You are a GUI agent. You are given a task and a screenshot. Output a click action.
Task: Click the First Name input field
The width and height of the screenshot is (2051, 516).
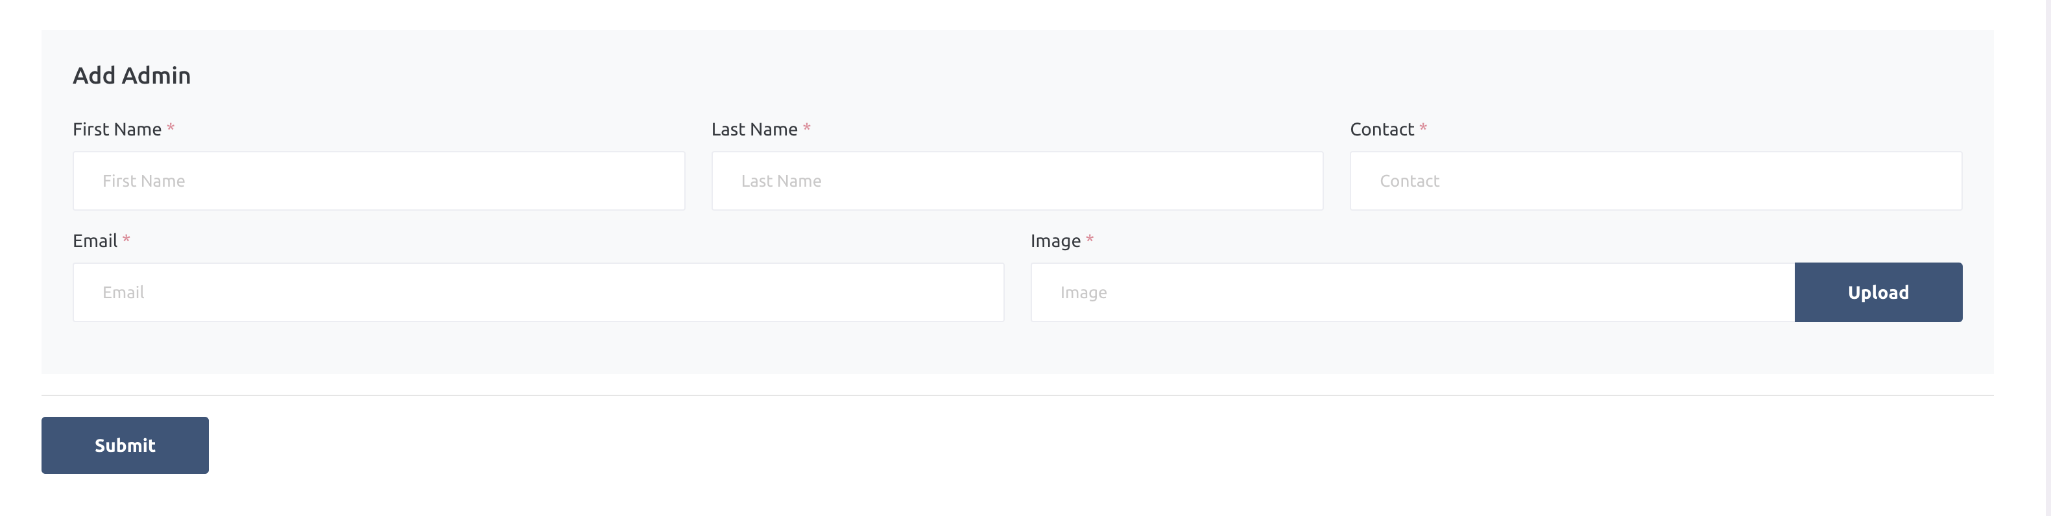coord(378,181)
